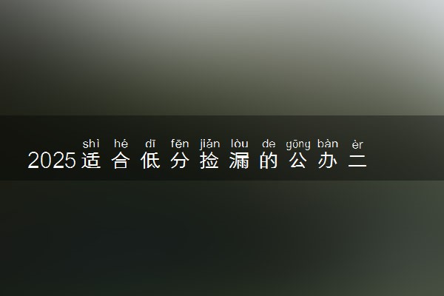444x296 pixels.
Task: Click the number 2025 in the caption
Action: [x=52, y=161]
